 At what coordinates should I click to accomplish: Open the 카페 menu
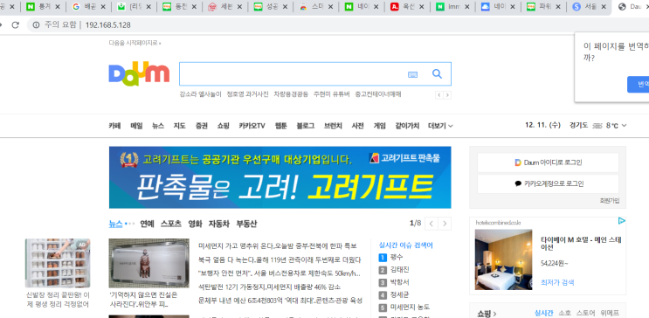coord(114,126)
